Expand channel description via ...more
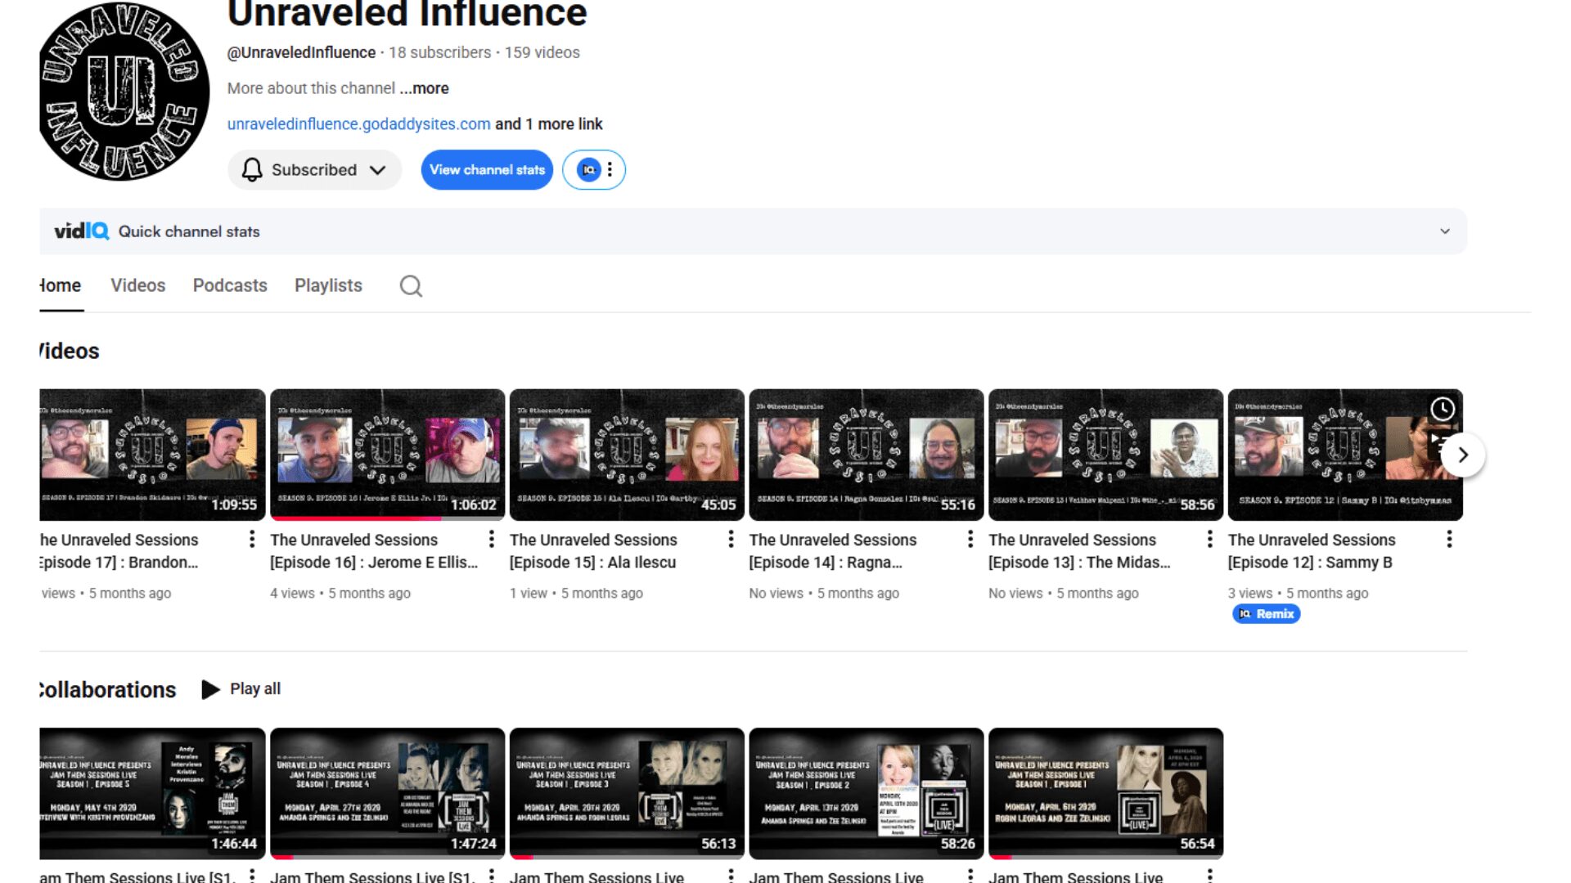This screenshot has width=1571, height=883. click(425, 88)
